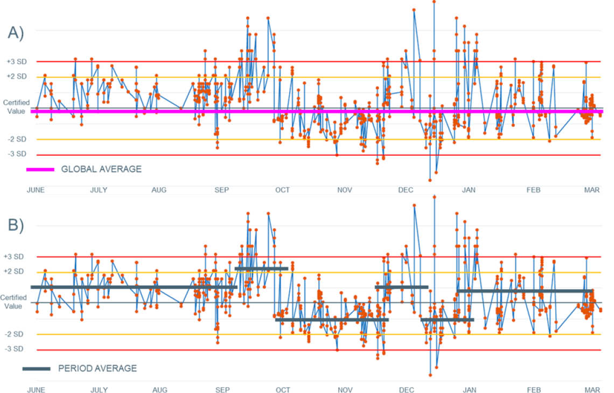Image resolution: width=614 pixels, height=393 pixels.
Task: Select the GLOBAL AVERAGE legend text
Action: 101,169
